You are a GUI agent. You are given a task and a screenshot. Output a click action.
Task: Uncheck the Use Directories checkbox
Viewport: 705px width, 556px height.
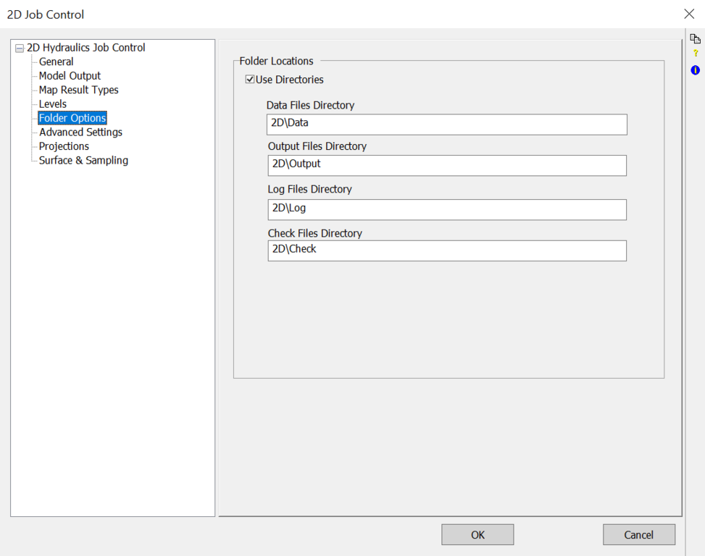[250, 80]
